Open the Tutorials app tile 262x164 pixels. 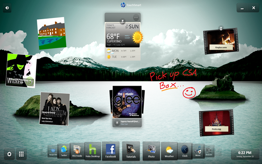131,151
